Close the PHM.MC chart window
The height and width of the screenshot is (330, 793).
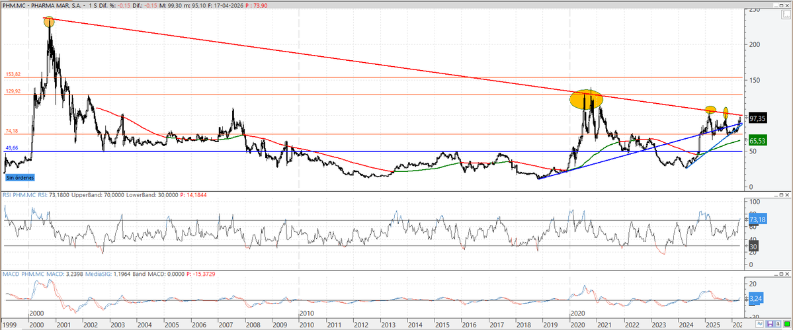[x=787, y=5]
